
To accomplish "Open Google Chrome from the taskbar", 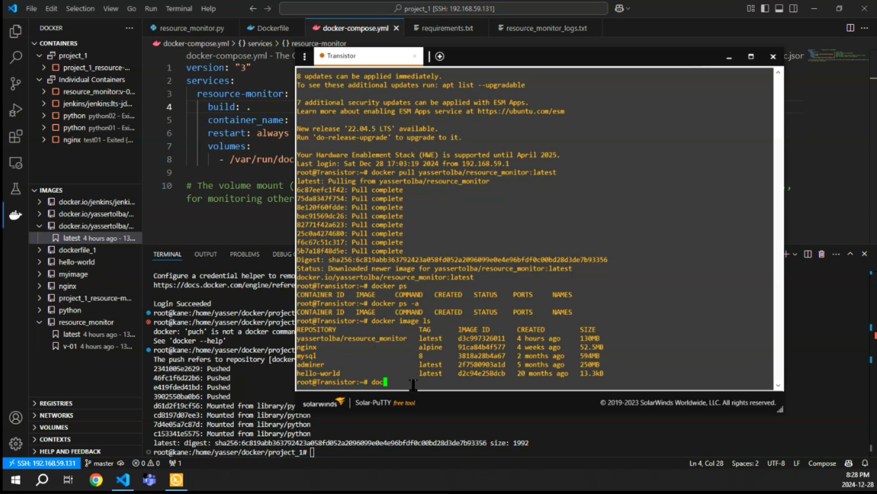I will pyautogui.click(x=96, y=480).
